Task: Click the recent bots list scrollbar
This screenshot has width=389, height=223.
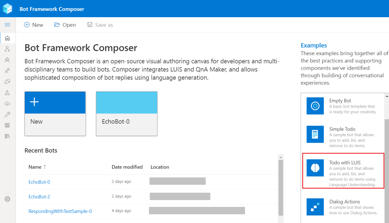Action: pyautogui.click(x=280, y=187)
